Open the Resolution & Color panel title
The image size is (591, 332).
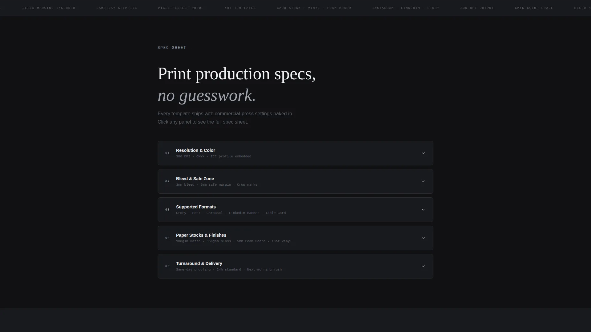[195, 150]
